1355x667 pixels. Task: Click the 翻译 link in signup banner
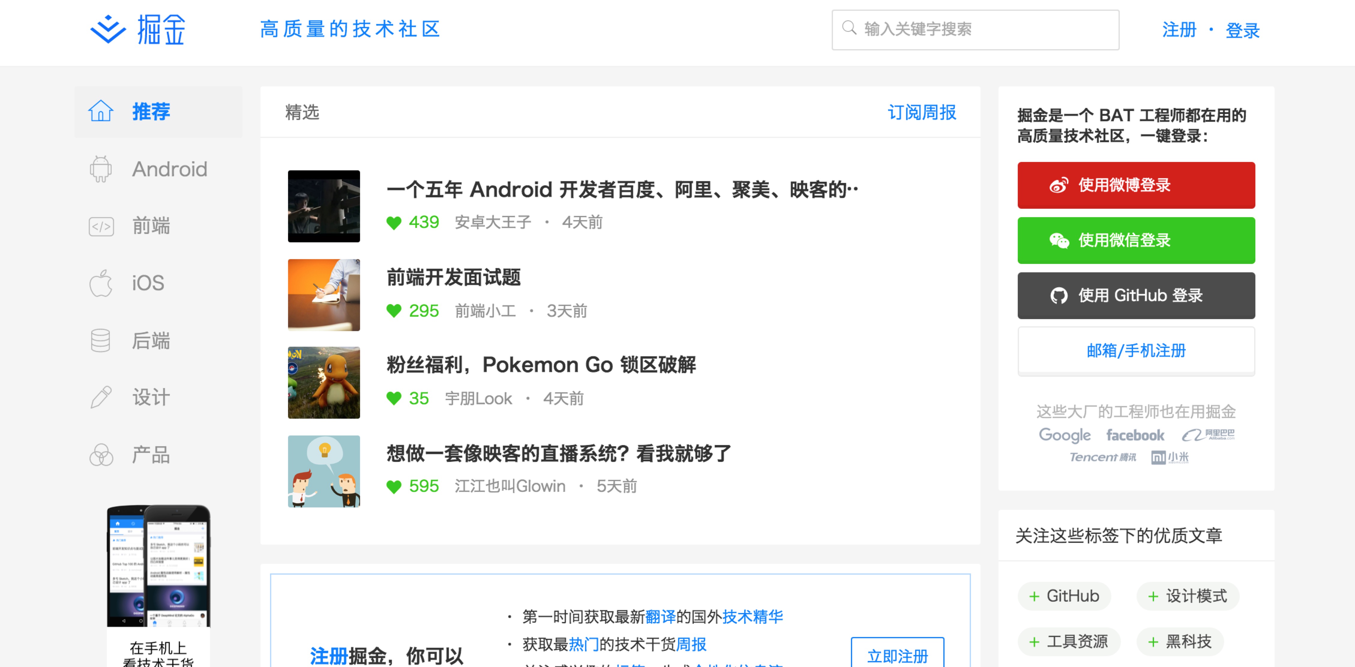point(660,617)
